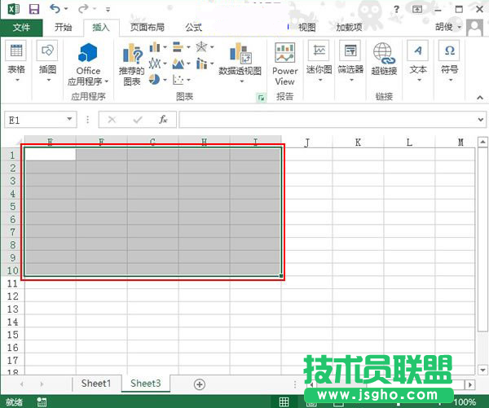Screen dimensions: 489x408
Task: Click vertical scrollbar up arrow
Action: 482,142
